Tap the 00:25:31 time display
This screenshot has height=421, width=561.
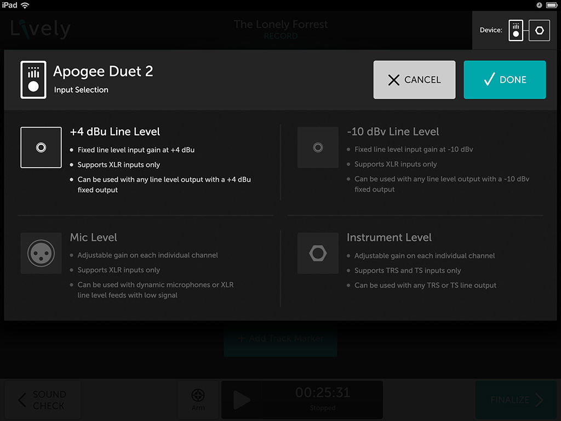coord(322,393)
